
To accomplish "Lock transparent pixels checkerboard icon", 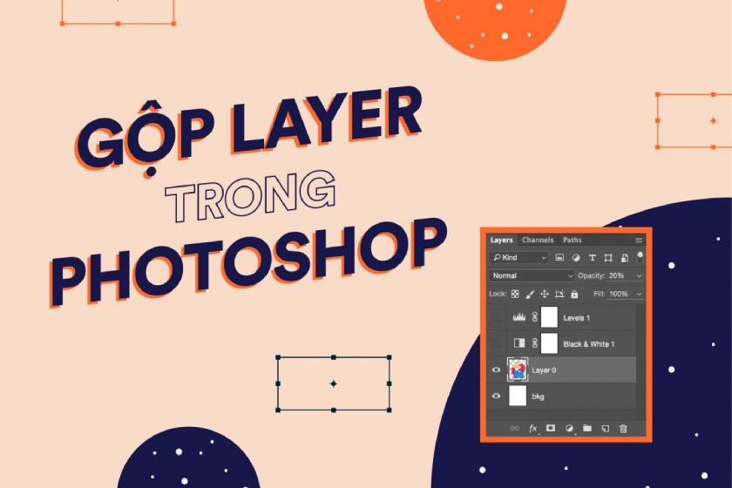I will 515,295.
